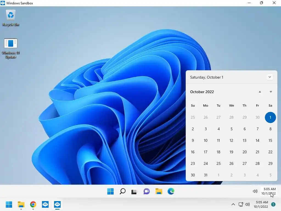
Task: Click the host network tray icon
Action: pyautogui.click(x=241, y=204)
